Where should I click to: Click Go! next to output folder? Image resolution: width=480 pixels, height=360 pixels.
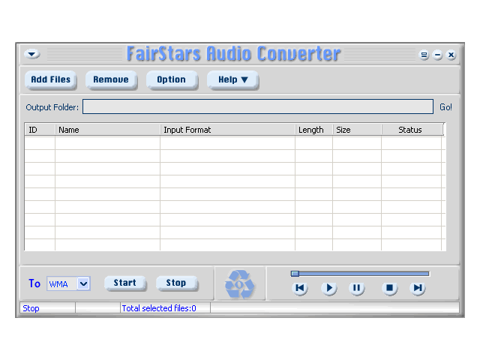(x=445, y=107)
